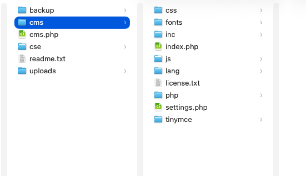Expand the cse folder chevron
The width and height of the screenshot is (306, 176).
[x=125, y=47]
